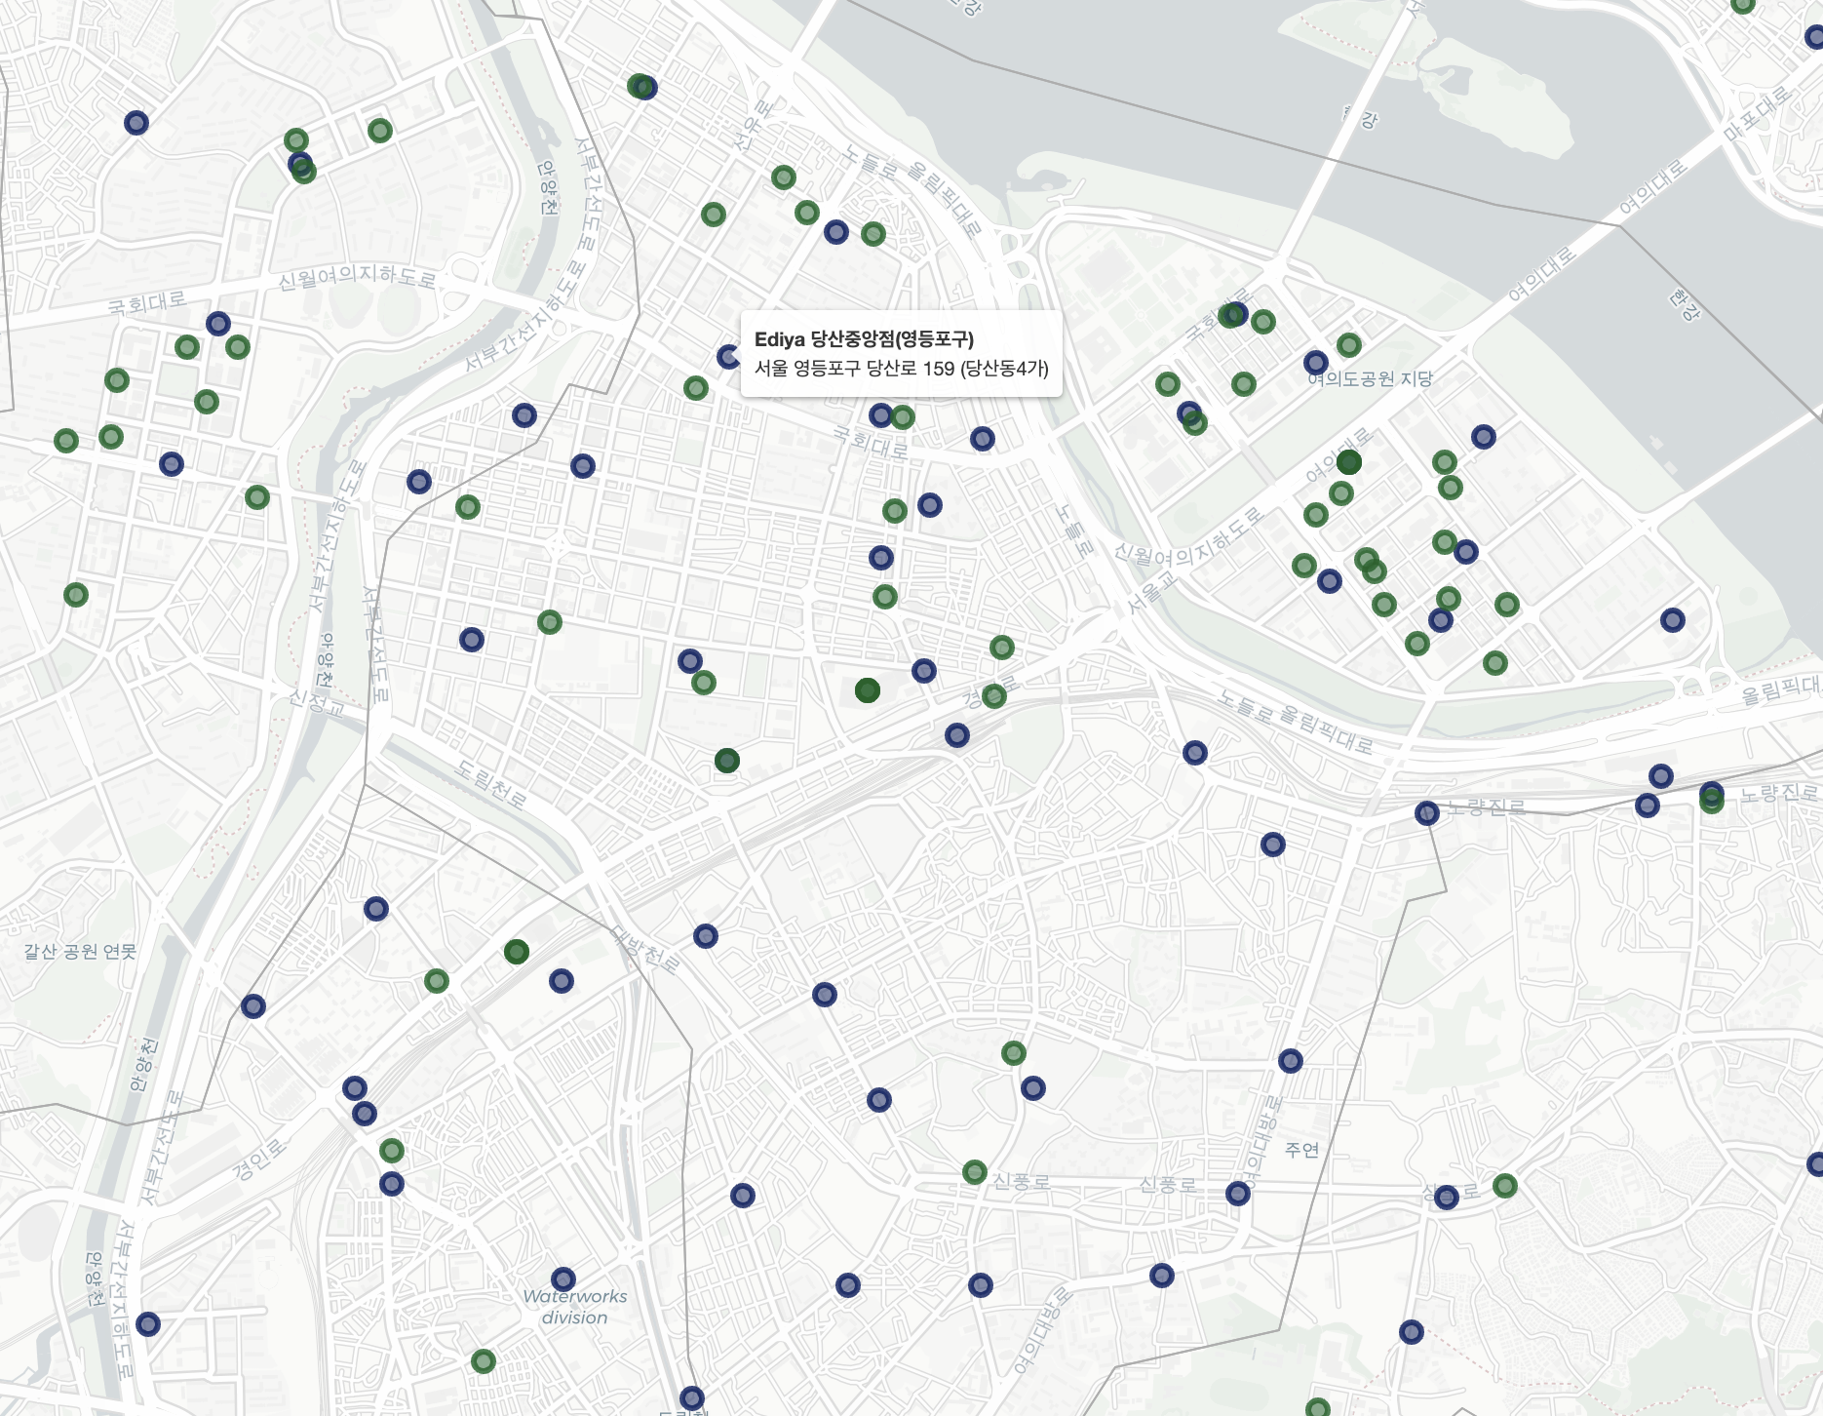Click the 갈산 공원 연못 map label

coord(81,952)
